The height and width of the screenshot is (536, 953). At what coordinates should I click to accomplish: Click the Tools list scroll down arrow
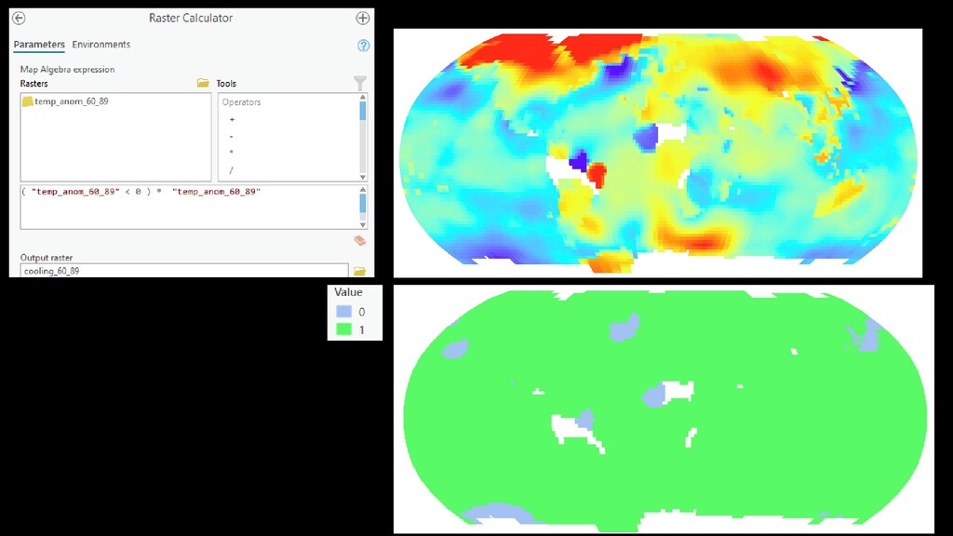[x=363, y=177]
